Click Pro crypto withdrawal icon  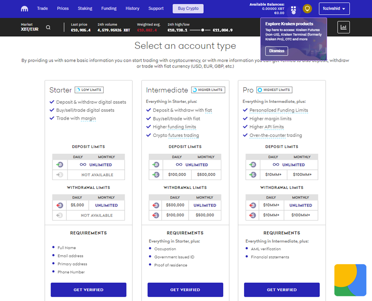click(252, 205)
